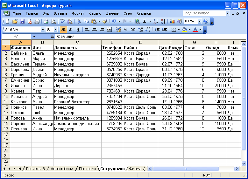Open the Fill Color dropdown arrow
The width and height of the screenshot is (248, 179).
coord(189,30)
